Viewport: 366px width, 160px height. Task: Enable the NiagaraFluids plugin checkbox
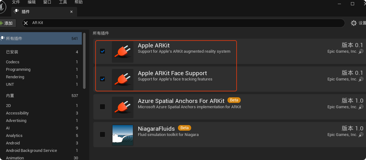click(x=102, y=134)
